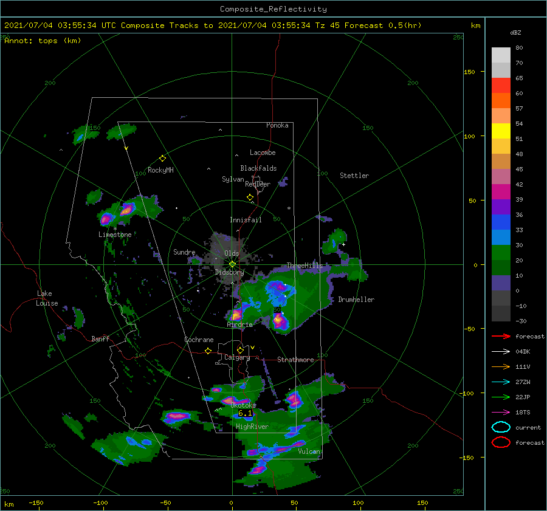The width and height of the screenshot is (547, 511).
Task: Click the HighRiver label
Action: click(x=252, y=427)
